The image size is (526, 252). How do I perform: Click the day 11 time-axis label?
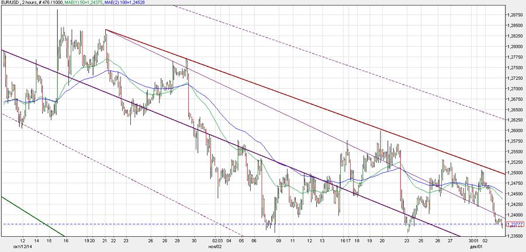pyautogui.click(x=293, y=240)
